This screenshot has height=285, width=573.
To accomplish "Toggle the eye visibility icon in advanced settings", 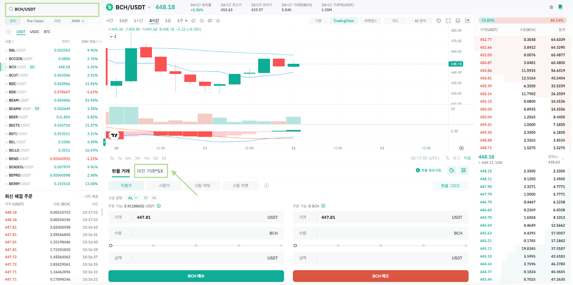I will [154, 198].
